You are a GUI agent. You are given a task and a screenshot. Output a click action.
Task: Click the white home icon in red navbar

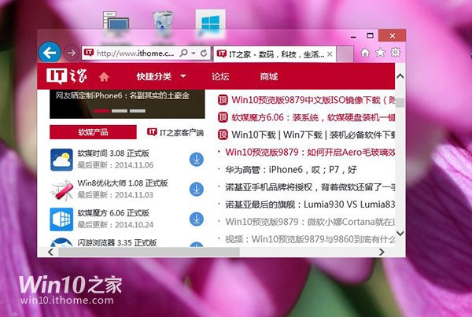[104, 77]
